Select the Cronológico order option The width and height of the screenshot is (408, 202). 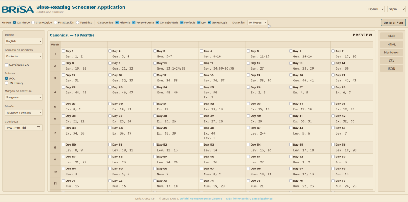point(33,22)
